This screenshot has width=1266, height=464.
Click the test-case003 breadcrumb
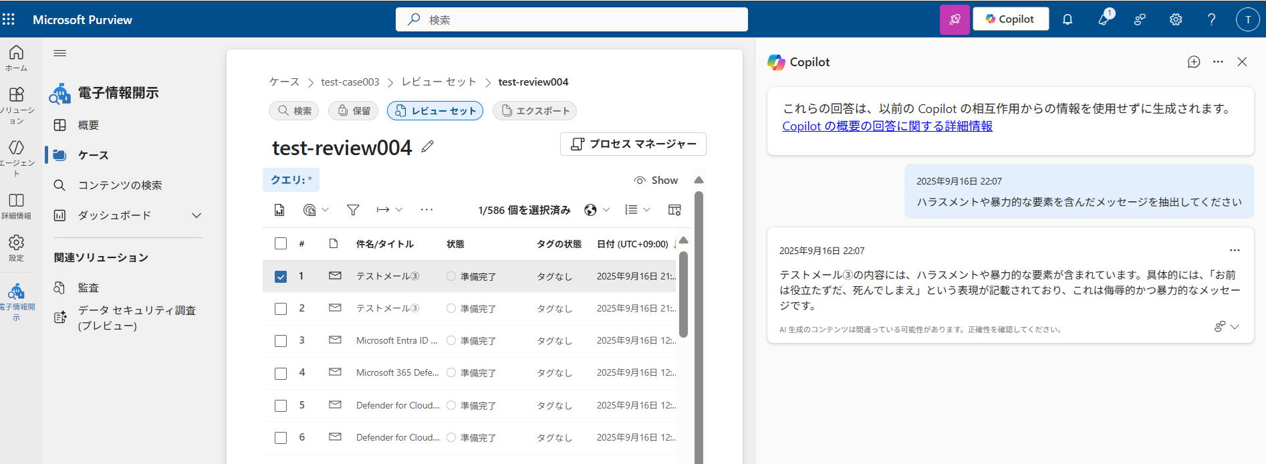[350, 82]
